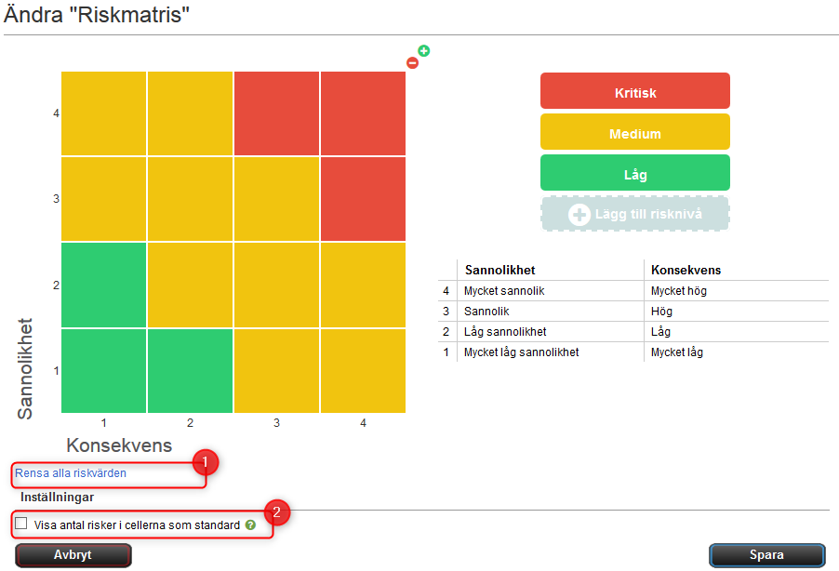Viewport: 839px width, 571px height.
Task: Click matrix cell Sannolikhet 2, Konsekvens 1
Action: [x=104, y=285]
